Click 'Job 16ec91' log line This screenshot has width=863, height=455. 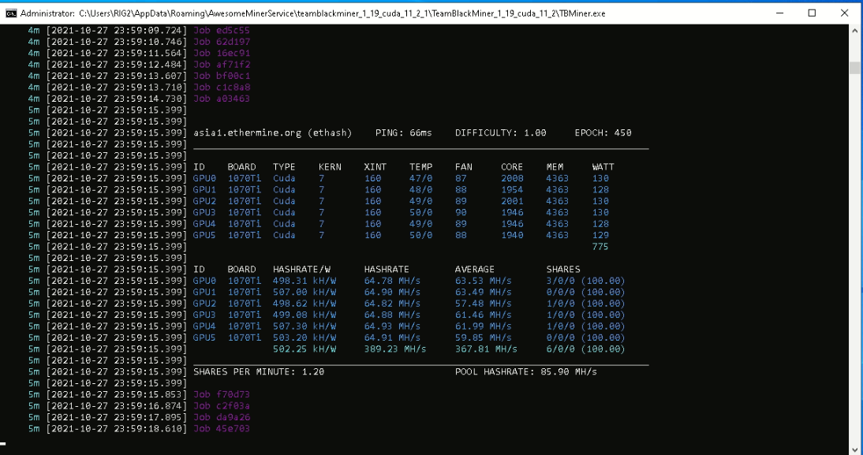click(222, 53)
